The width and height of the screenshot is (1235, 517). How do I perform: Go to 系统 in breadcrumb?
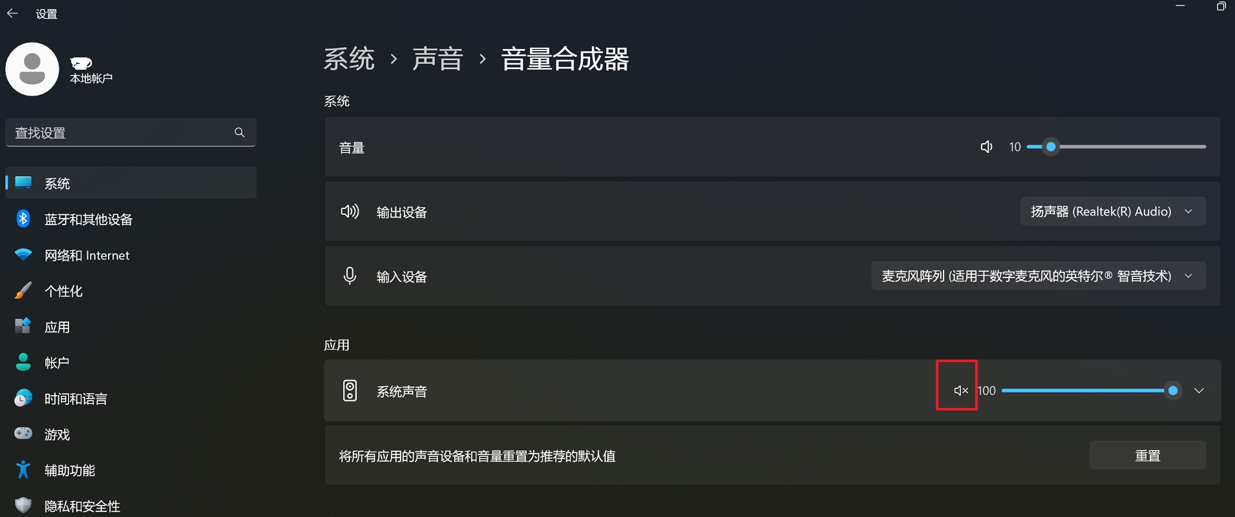point(349,59)
